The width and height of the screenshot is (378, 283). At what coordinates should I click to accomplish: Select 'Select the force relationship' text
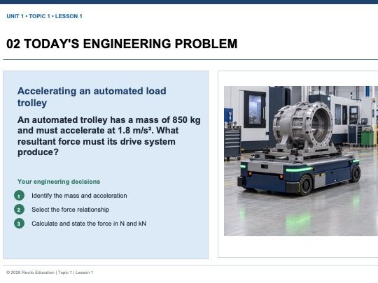point(71,210)
